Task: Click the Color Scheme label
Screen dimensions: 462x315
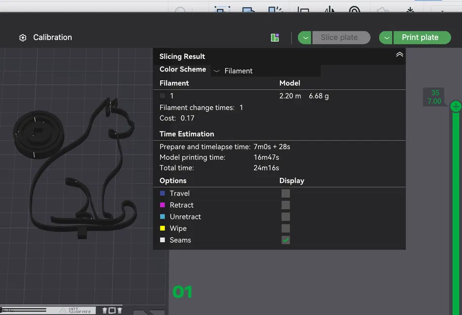Action: coord(183,69)
